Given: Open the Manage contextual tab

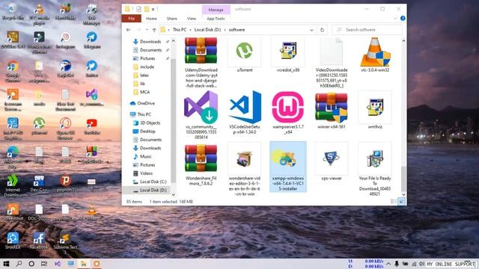Looking at the screenshot, I should (x=216, y=10).
